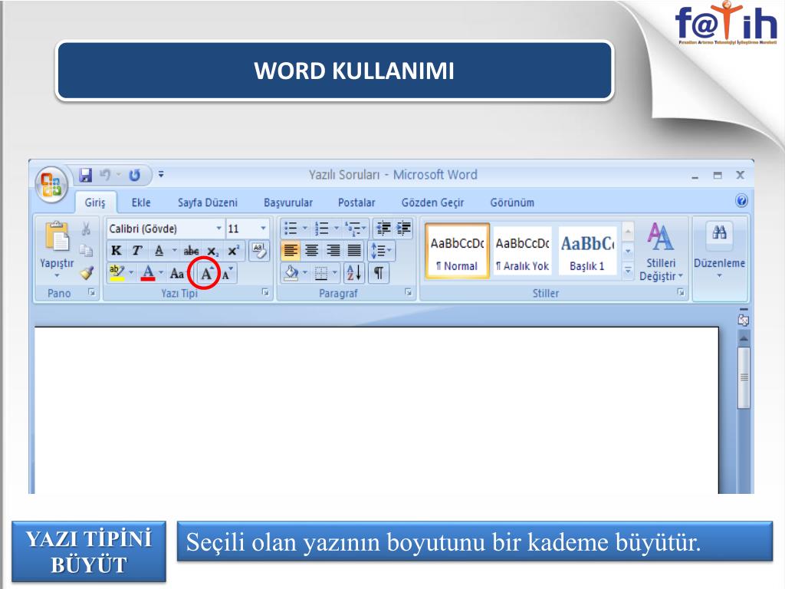
Task: Click the borders button
Action: coord(321,273)
